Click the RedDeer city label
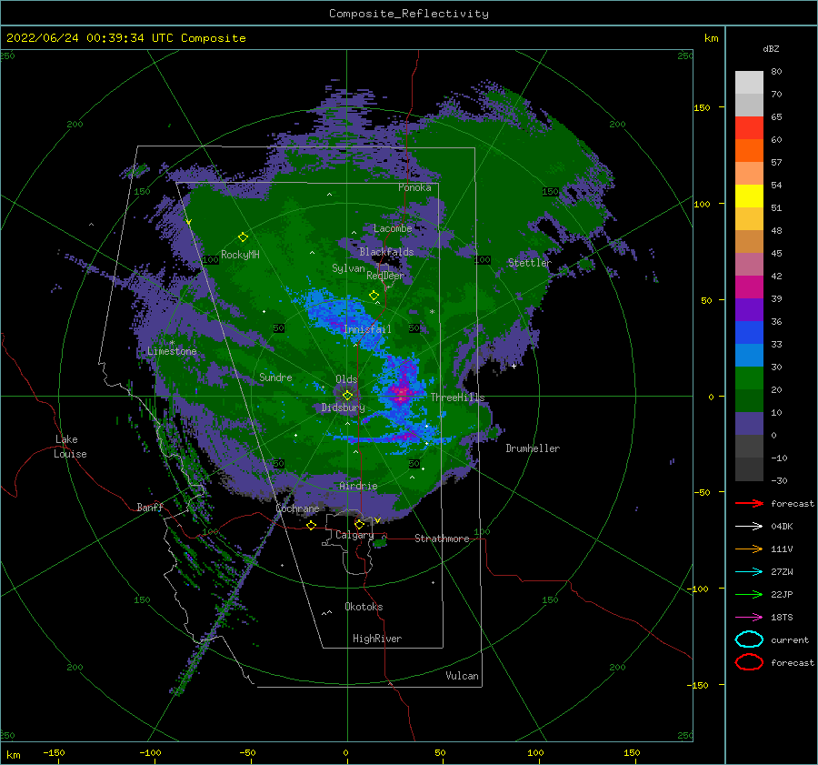This screenshot has width=818, height=765. point(385,276)
